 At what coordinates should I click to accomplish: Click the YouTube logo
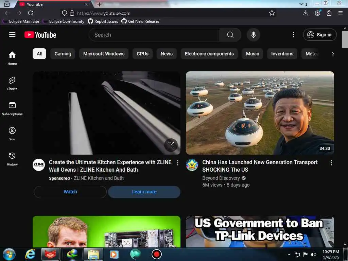click(40, 35)
